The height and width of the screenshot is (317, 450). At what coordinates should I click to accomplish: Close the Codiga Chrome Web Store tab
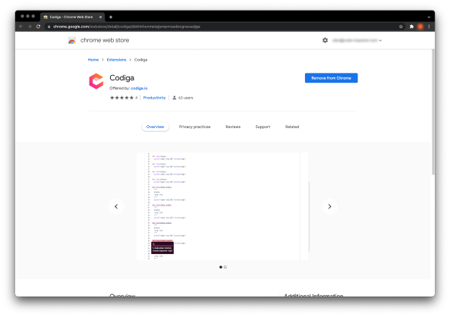100,17
